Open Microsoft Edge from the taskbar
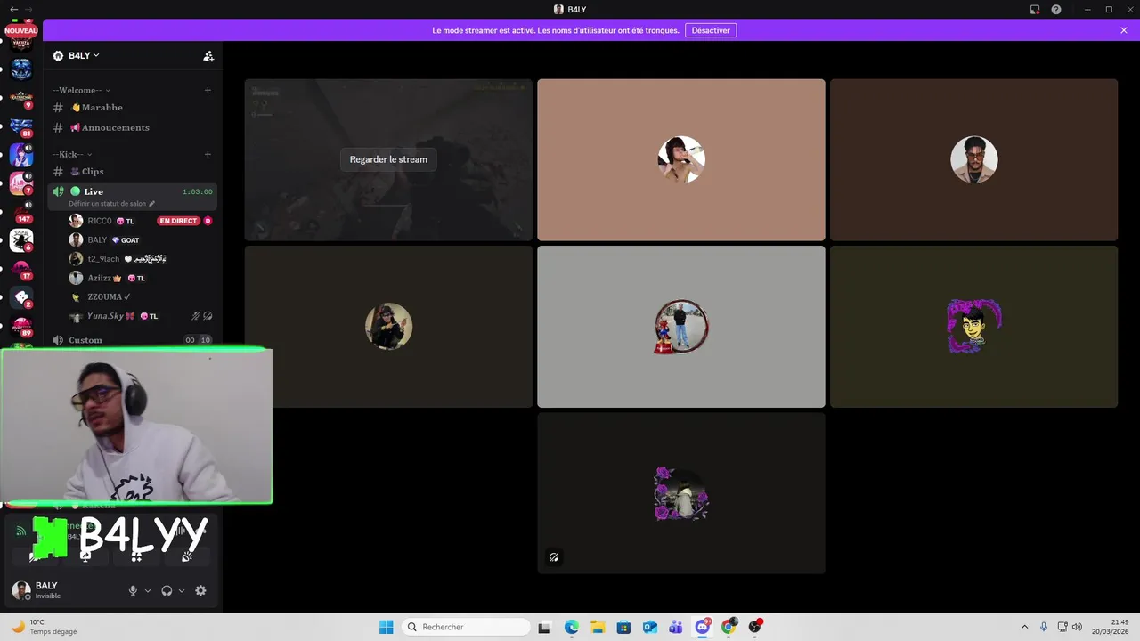Viewport: 1140px width, 641px height. coord(572,627)
